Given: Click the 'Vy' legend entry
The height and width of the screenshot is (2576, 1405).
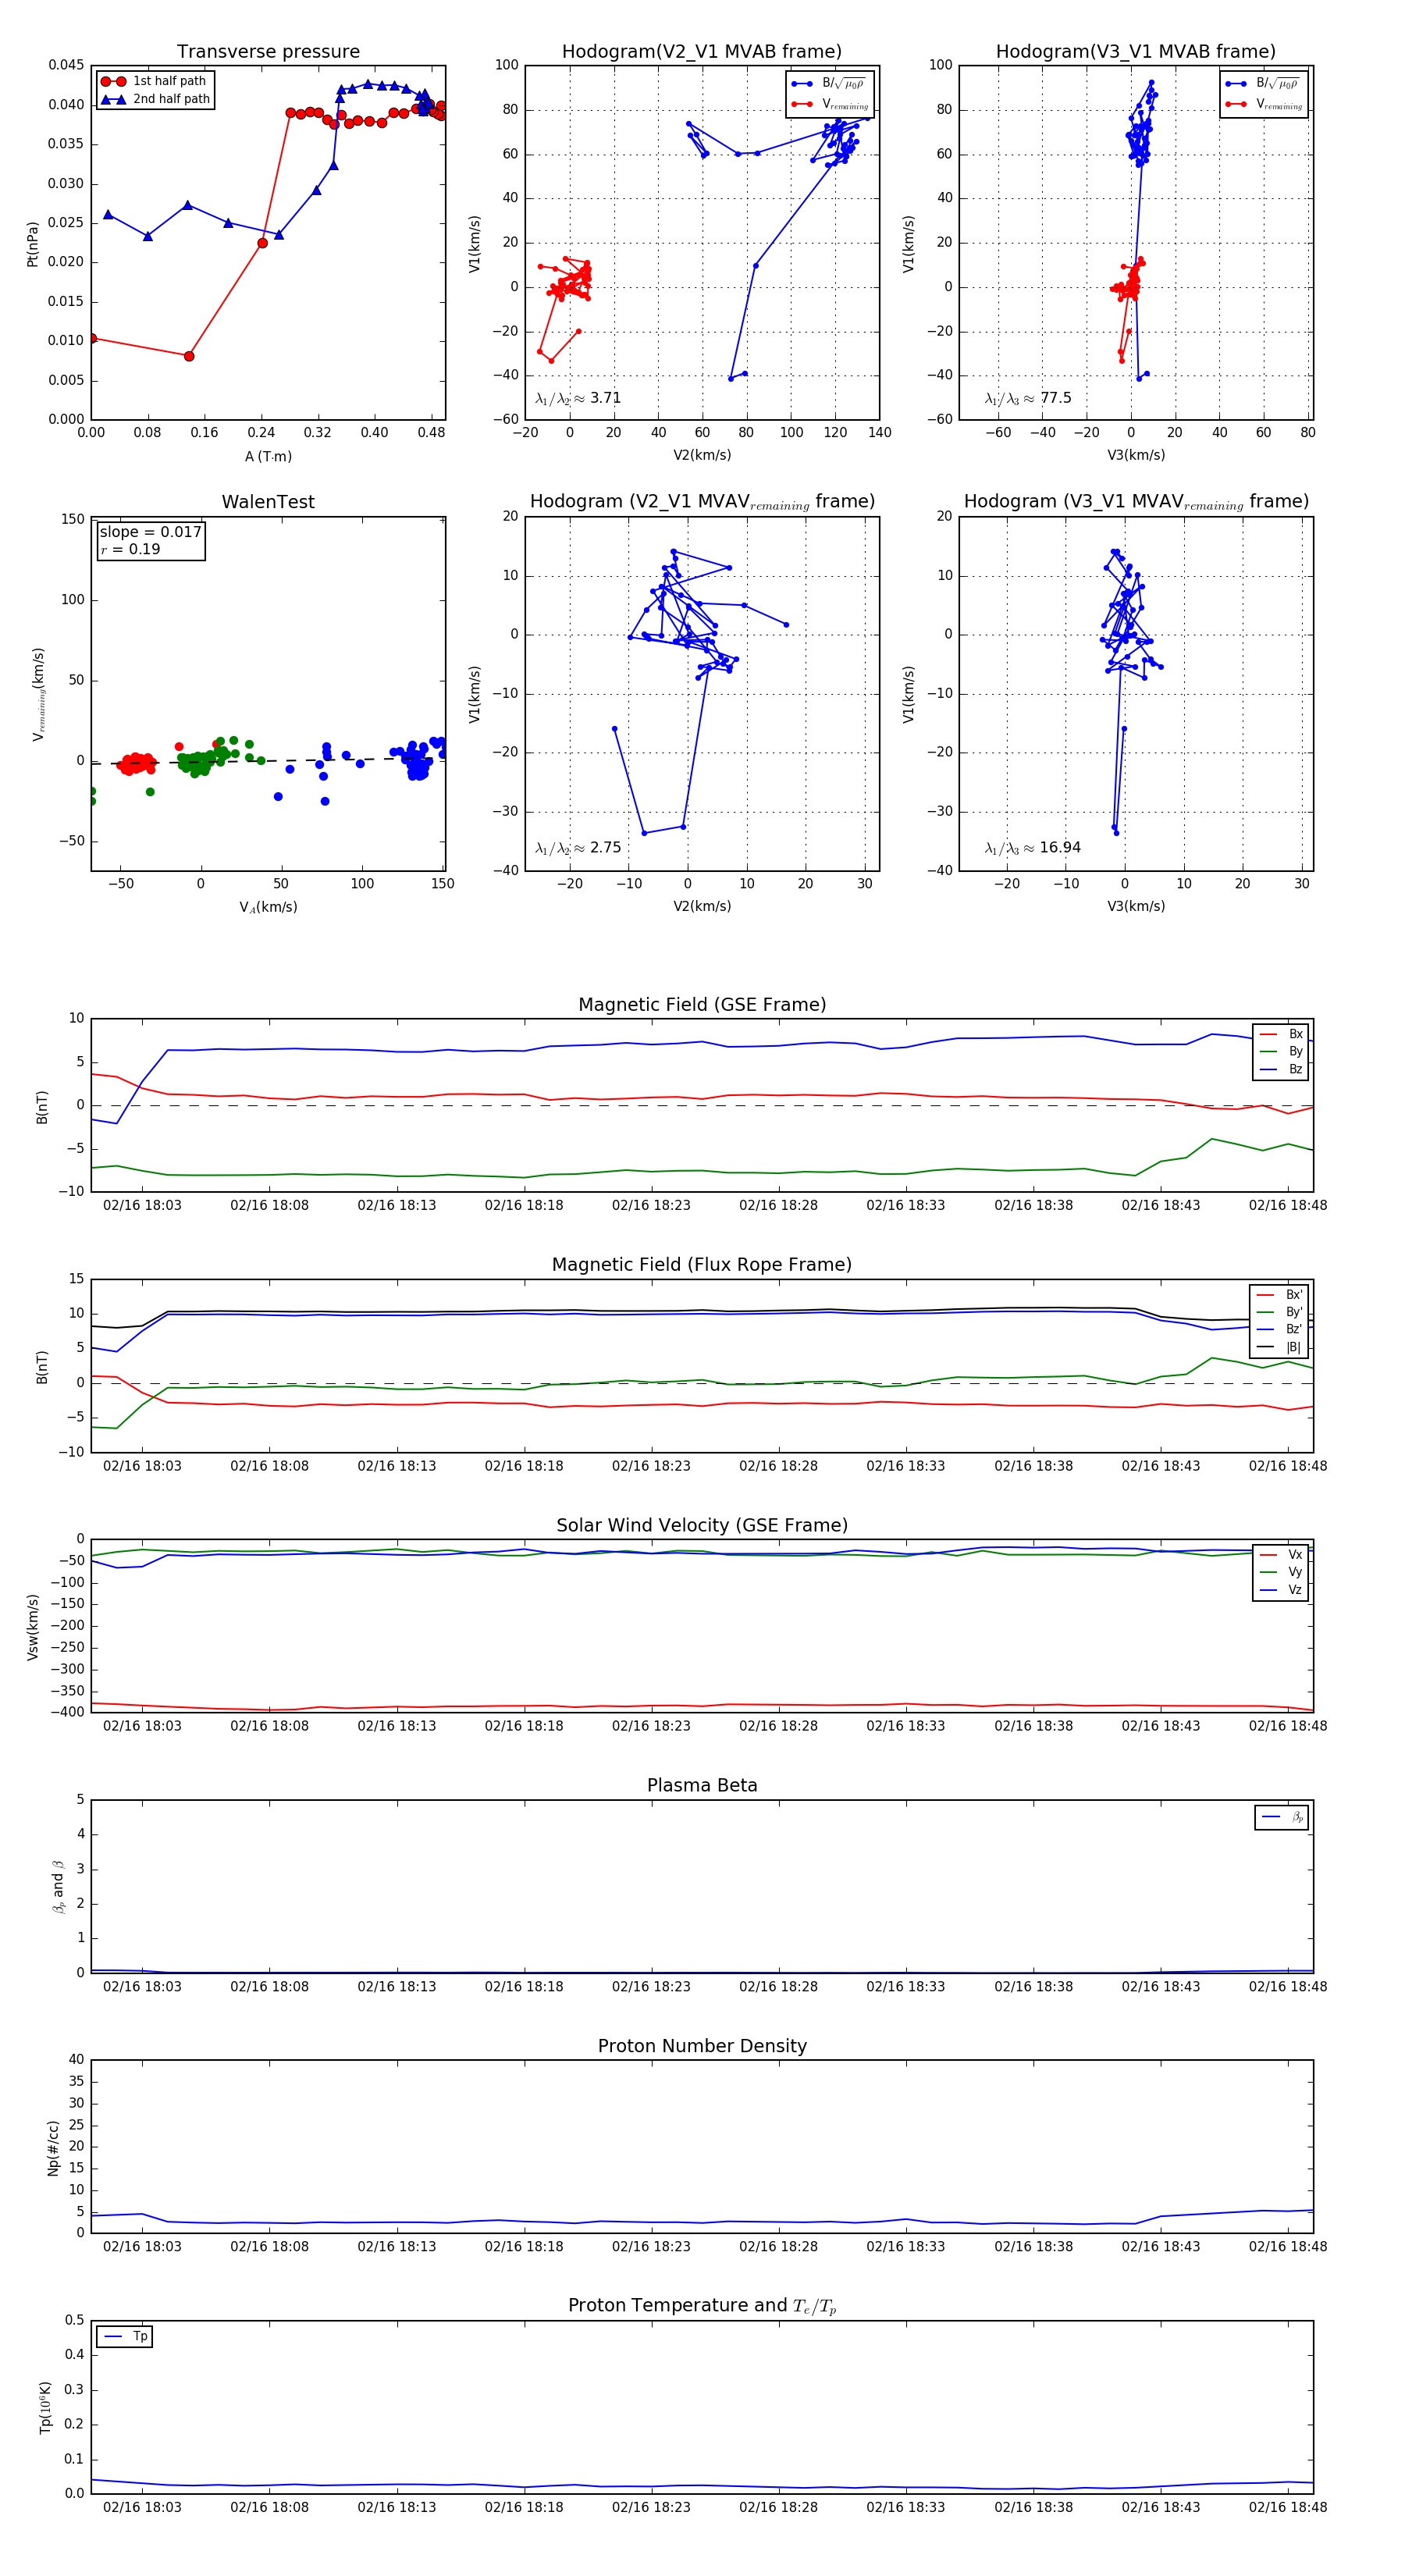Looking at the screenshot, I should (x=1282, y=1573).
